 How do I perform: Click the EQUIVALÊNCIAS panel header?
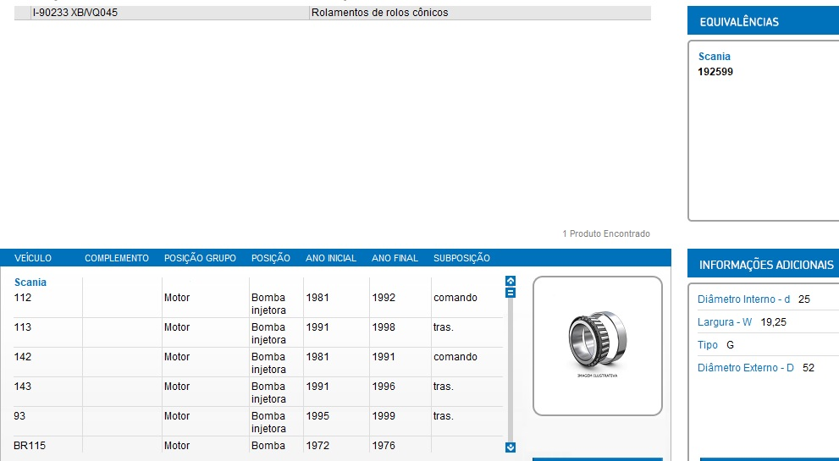pos(738,22)
